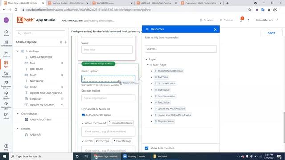Add new item with plus icon
285x160 pixels.
point(65,42)
